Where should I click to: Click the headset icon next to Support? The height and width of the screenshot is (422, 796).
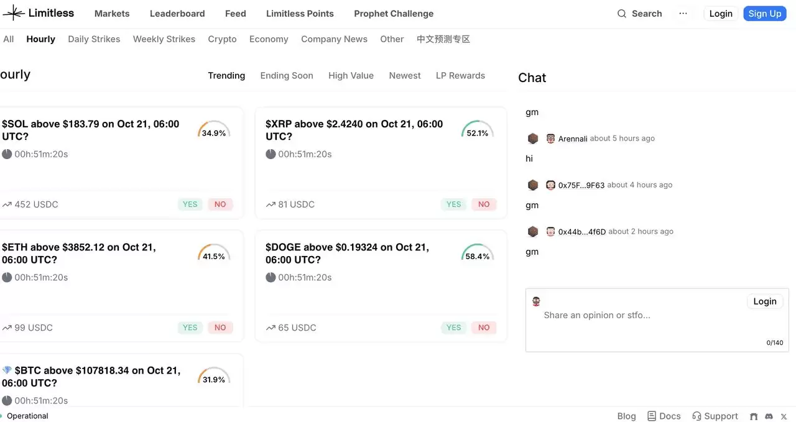pyautogui.click(x=695, y=416)
